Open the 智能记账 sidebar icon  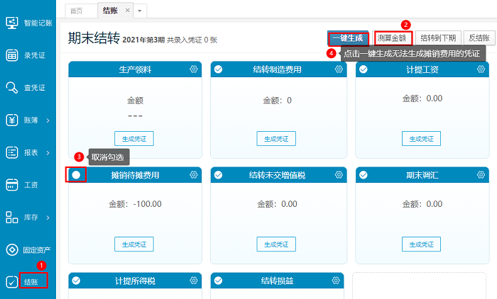(12, 23)
